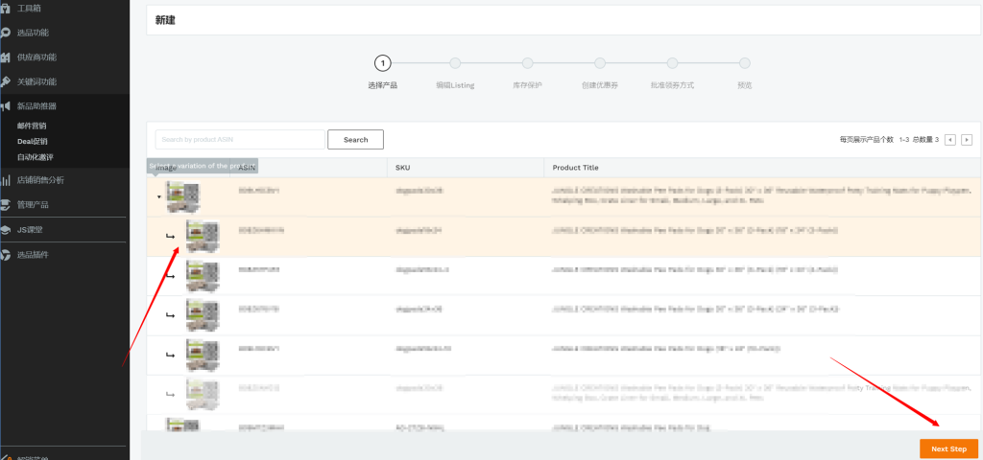Click the 关键词功能 key icon
The height and width of the screenshot is (460, 983).
[x=5, y=81]
